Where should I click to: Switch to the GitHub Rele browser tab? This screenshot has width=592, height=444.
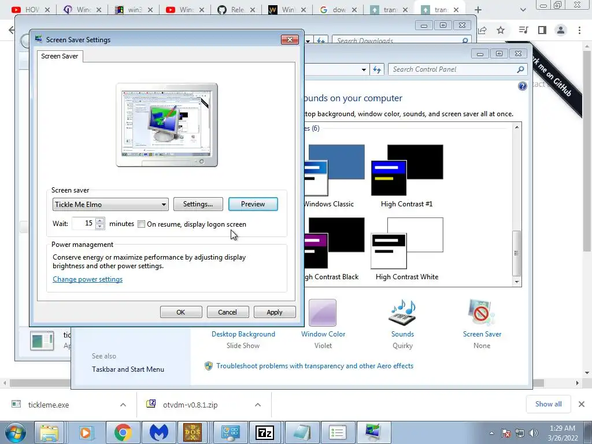pos(236,10)
